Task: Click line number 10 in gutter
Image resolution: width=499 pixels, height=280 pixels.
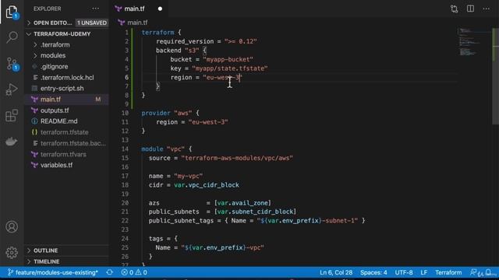Action: [125, 113]
